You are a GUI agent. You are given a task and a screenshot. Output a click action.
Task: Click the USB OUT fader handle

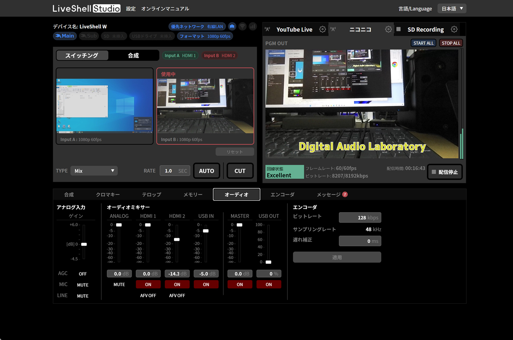click(x=268, y=262)
